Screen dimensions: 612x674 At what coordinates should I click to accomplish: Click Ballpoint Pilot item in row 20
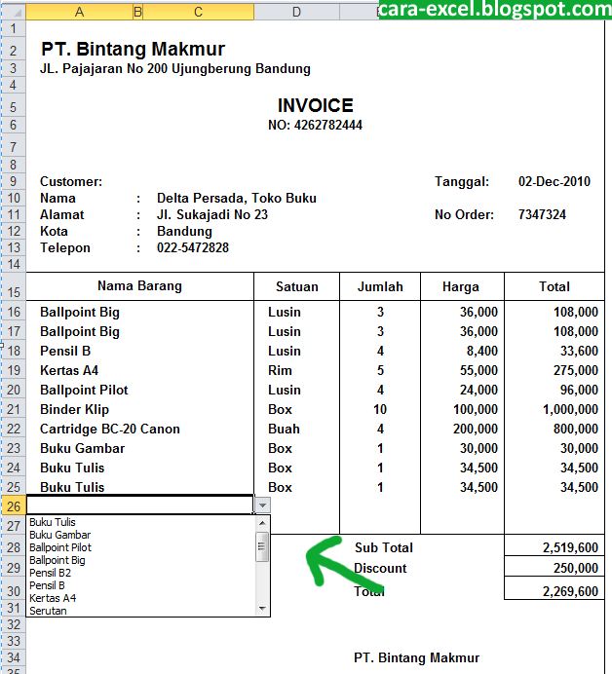tap(84, 390)
